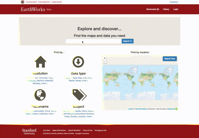Click the MapQuest icon in map attribution
199x138 pixels.
coord(176,109)
